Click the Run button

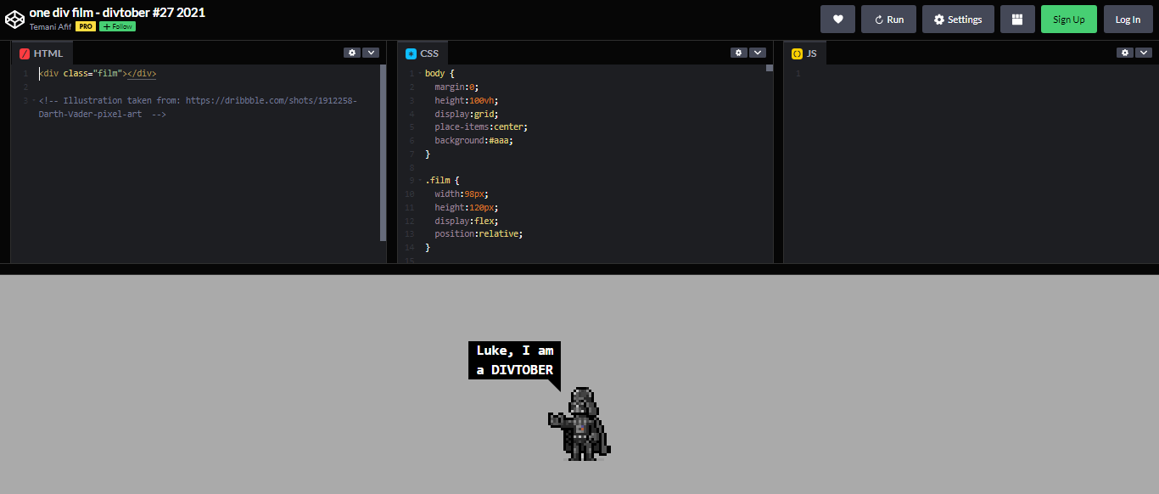(888, 19)
